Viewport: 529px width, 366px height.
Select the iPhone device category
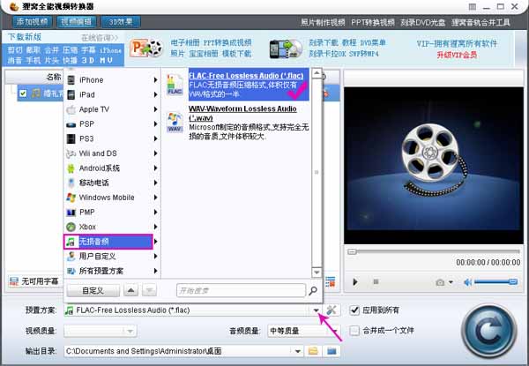tap(112, 80)
